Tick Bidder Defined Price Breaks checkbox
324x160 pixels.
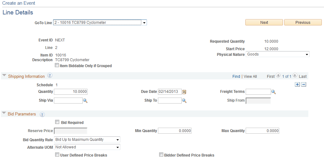coord(161,154)
